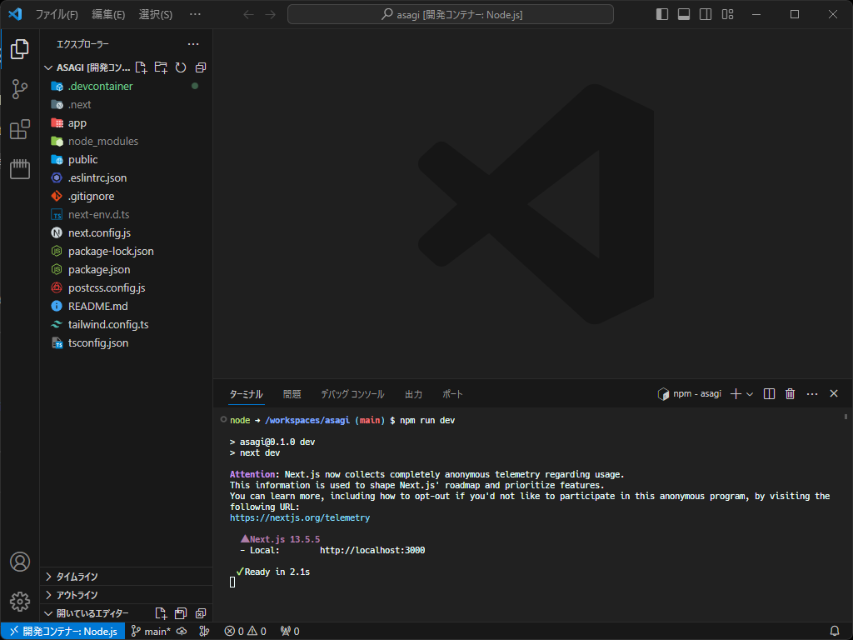Open the README.md file
Image resolution: width=853 pixels, height=640 pixels.
click(127, 307)
